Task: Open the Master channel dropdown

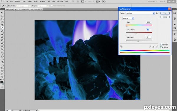Action: [x=128, y=18]
